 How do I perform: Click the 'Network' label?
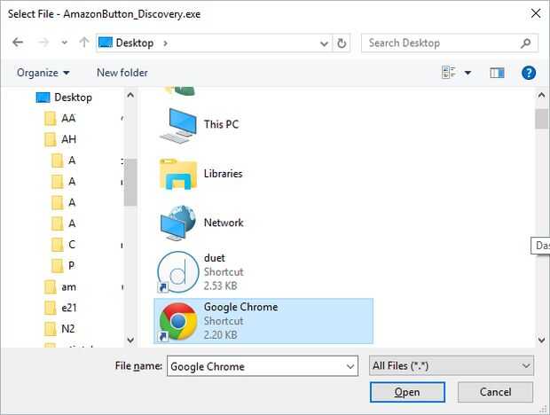224,223
